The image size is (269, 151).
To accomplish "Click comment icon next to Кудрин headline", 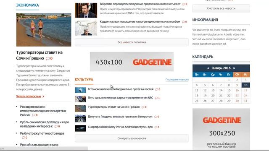I will (x=183, y=22).
